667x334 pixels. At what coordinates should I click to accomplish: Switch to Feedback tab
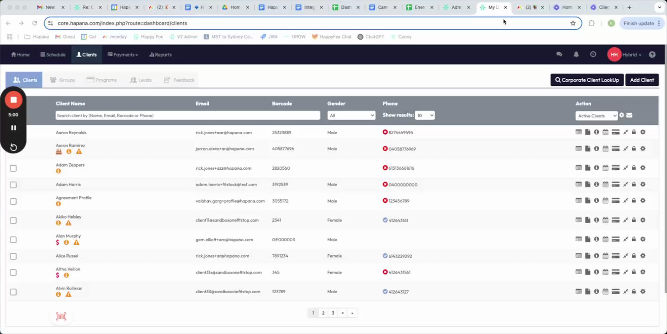click(x=179, y=80)
